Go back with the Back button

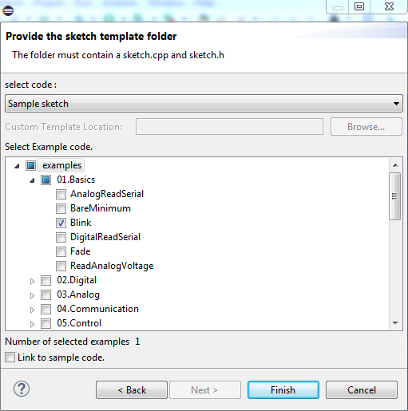click(x=132, y=390)
